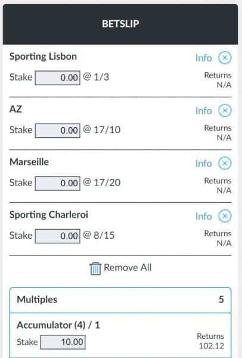The height and width of the screenshot is (358, 242).
Task: Click the Accumulator returns value 102.12
Action: [212, 346]
